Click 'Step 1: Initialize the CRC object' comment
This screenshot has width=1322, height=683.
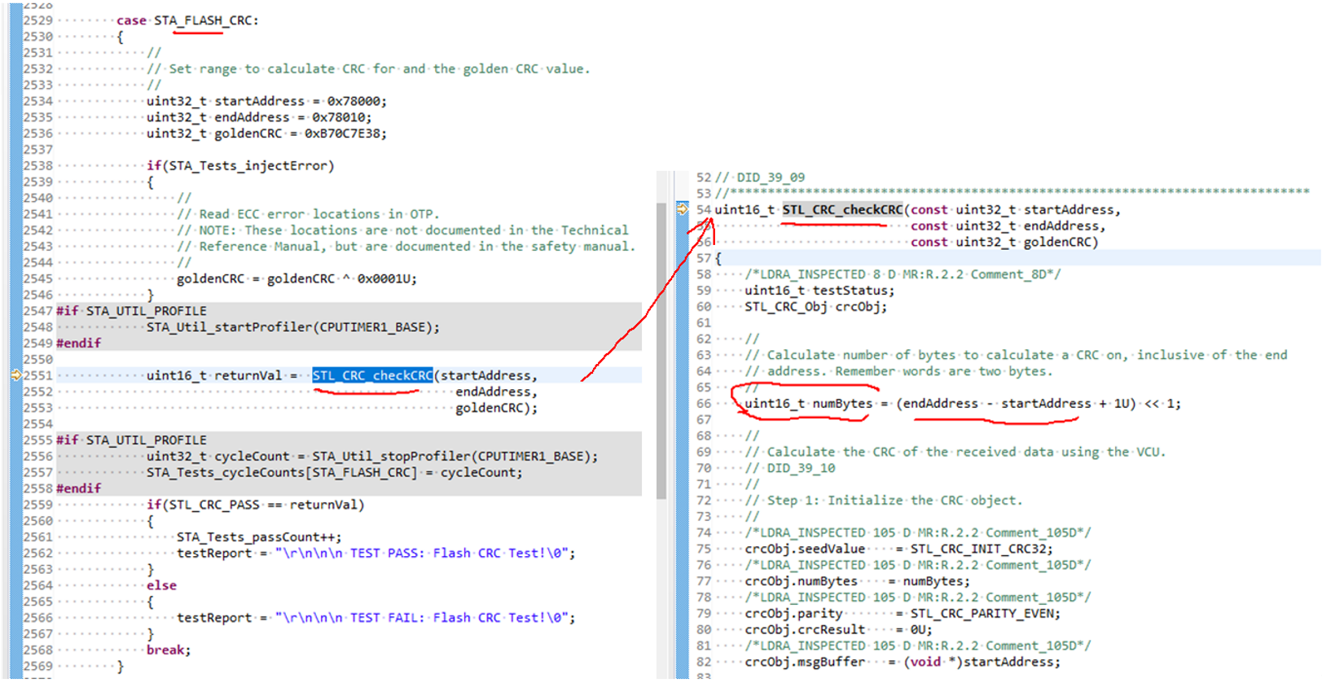[884, 501]
